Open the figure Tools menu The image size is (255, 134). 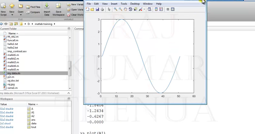pos(124,4)
